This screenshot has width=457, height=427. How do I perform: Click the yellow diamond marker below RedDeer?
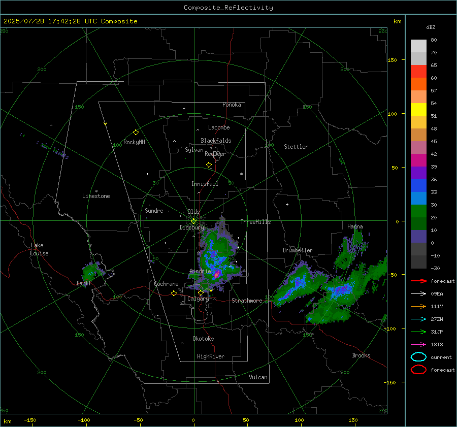209,165
